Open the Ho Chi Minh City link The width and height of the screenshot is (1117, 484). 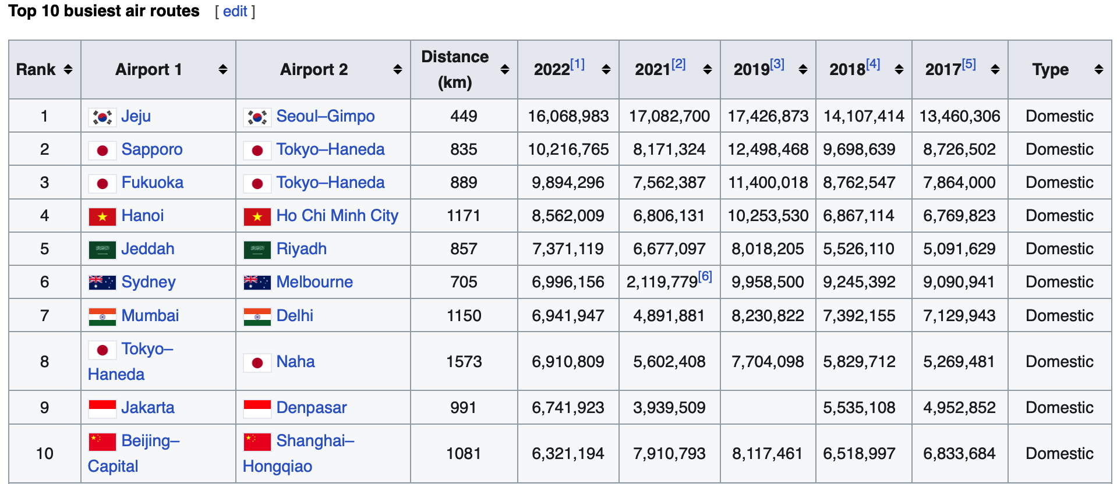pyautogui.click(x=337, y=215)
